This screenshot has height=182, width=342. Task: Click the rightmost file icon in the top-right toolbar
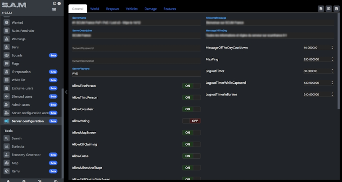point(337,9)
